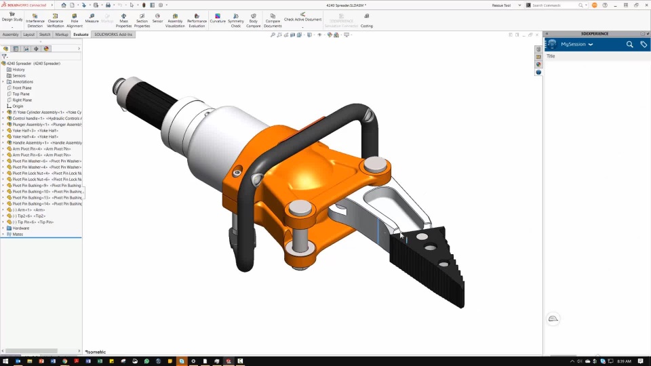Select Pivot Pin Bushing<9> component
The width and height of the screenshot is (651, 366).
[x=44, y=186]
